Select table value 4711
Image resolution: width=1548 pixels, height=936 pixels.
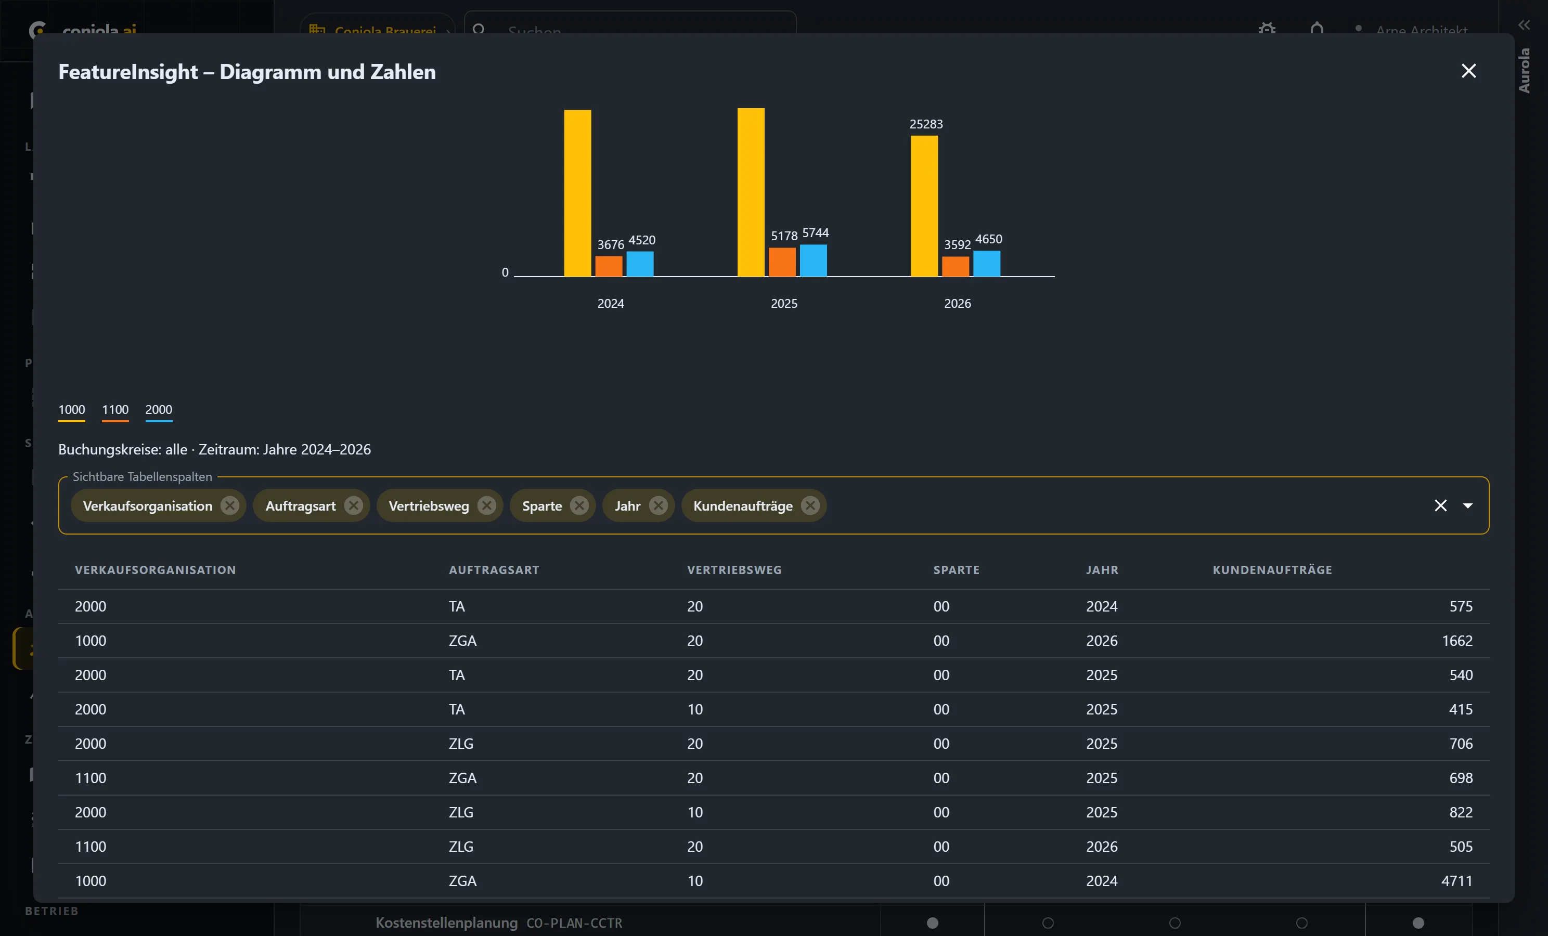click(x=1457, y=881)
